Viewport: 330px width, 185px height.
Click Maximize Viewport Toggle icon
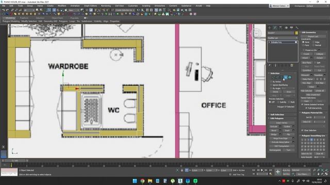click(x=326, y=174)
